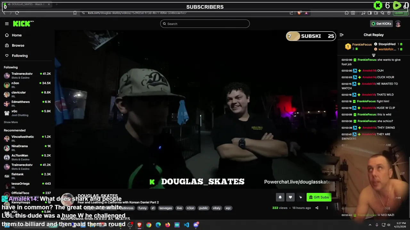
Task: Click the share icon next to views
Action: click(317, 208)
